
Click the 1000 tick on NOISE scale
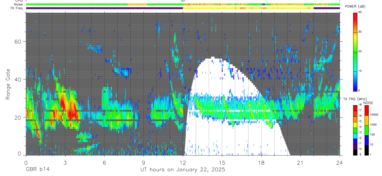[373, 124]
